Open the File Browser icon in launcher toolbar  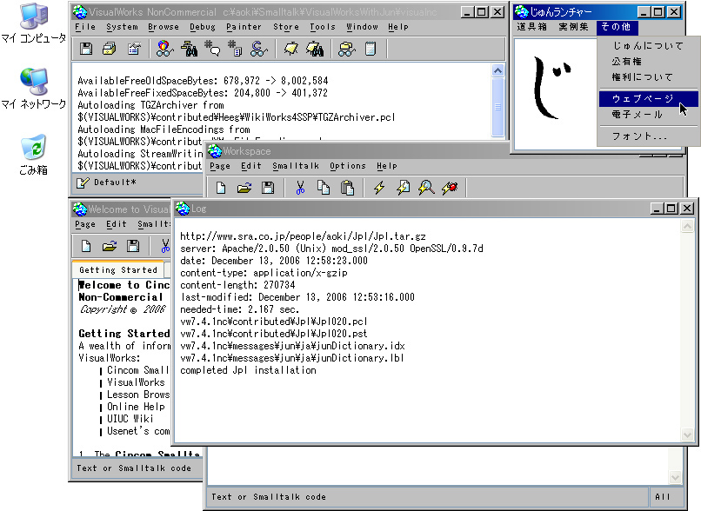click(109, 49)
